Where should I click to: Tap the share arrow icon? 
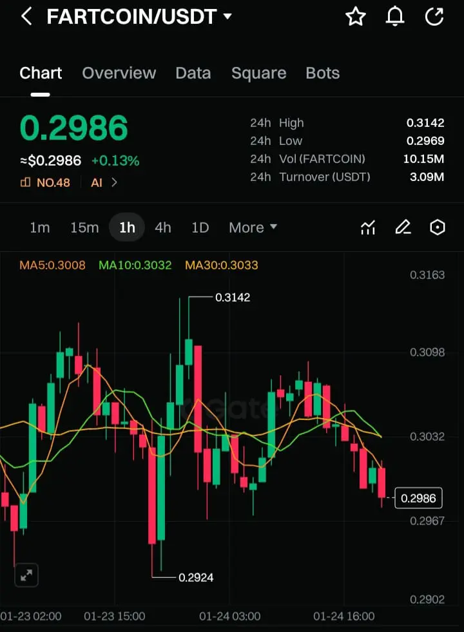(434, 17)
